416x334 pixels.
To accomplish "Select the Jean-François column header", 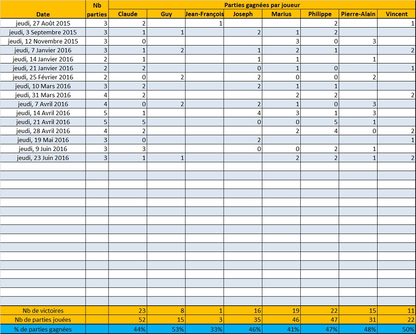I will [x=204, y=14].
